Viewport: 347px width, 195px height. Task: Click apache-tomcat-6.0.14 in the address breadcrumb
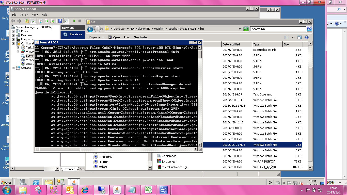182,29
